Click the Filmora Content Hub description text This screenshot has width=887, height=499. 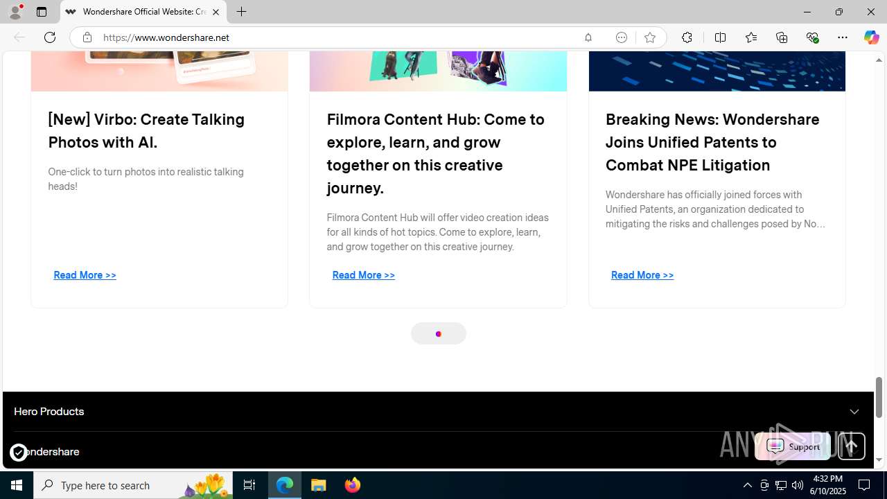(x=437, y=232)
